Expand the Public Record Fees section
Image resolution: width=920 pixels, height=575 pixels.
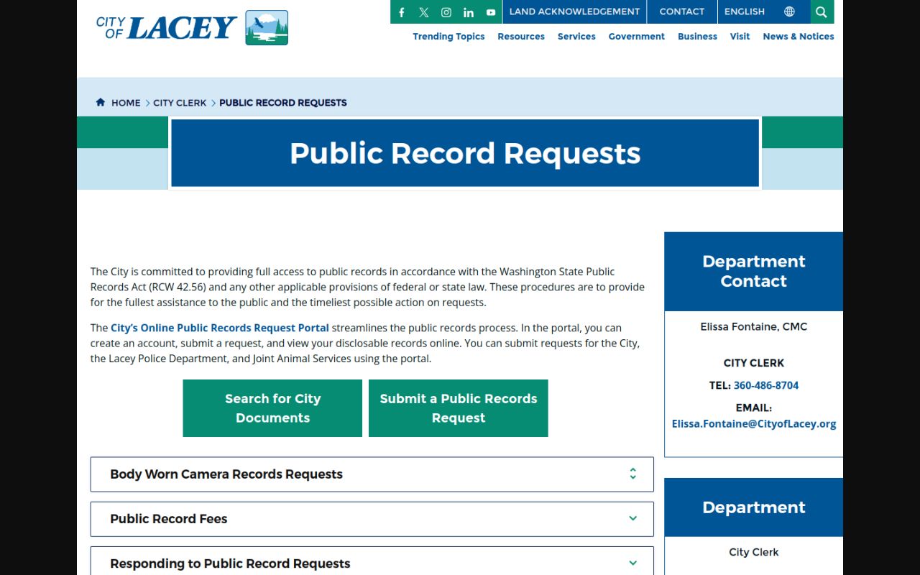click(x=372, y=519)
